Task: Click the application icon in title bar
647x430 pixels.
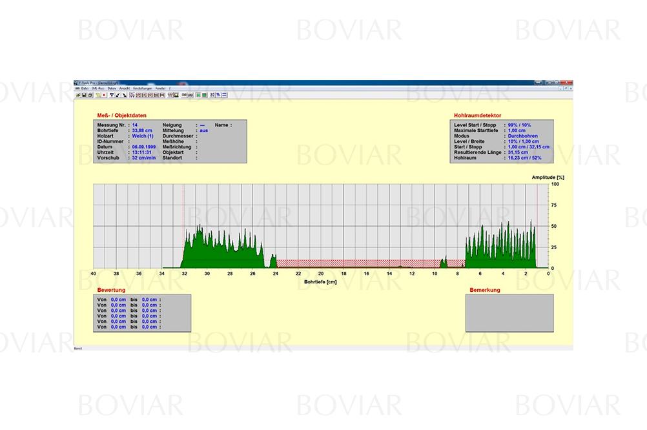Action: [x=77, y=83]
